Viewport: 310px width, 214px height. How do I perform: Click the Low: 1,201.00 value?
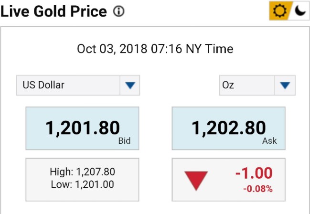point(82,184)
